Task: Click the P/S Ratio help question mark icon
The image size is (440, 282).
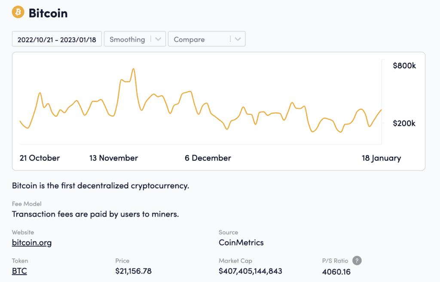Action: (356, 261)
